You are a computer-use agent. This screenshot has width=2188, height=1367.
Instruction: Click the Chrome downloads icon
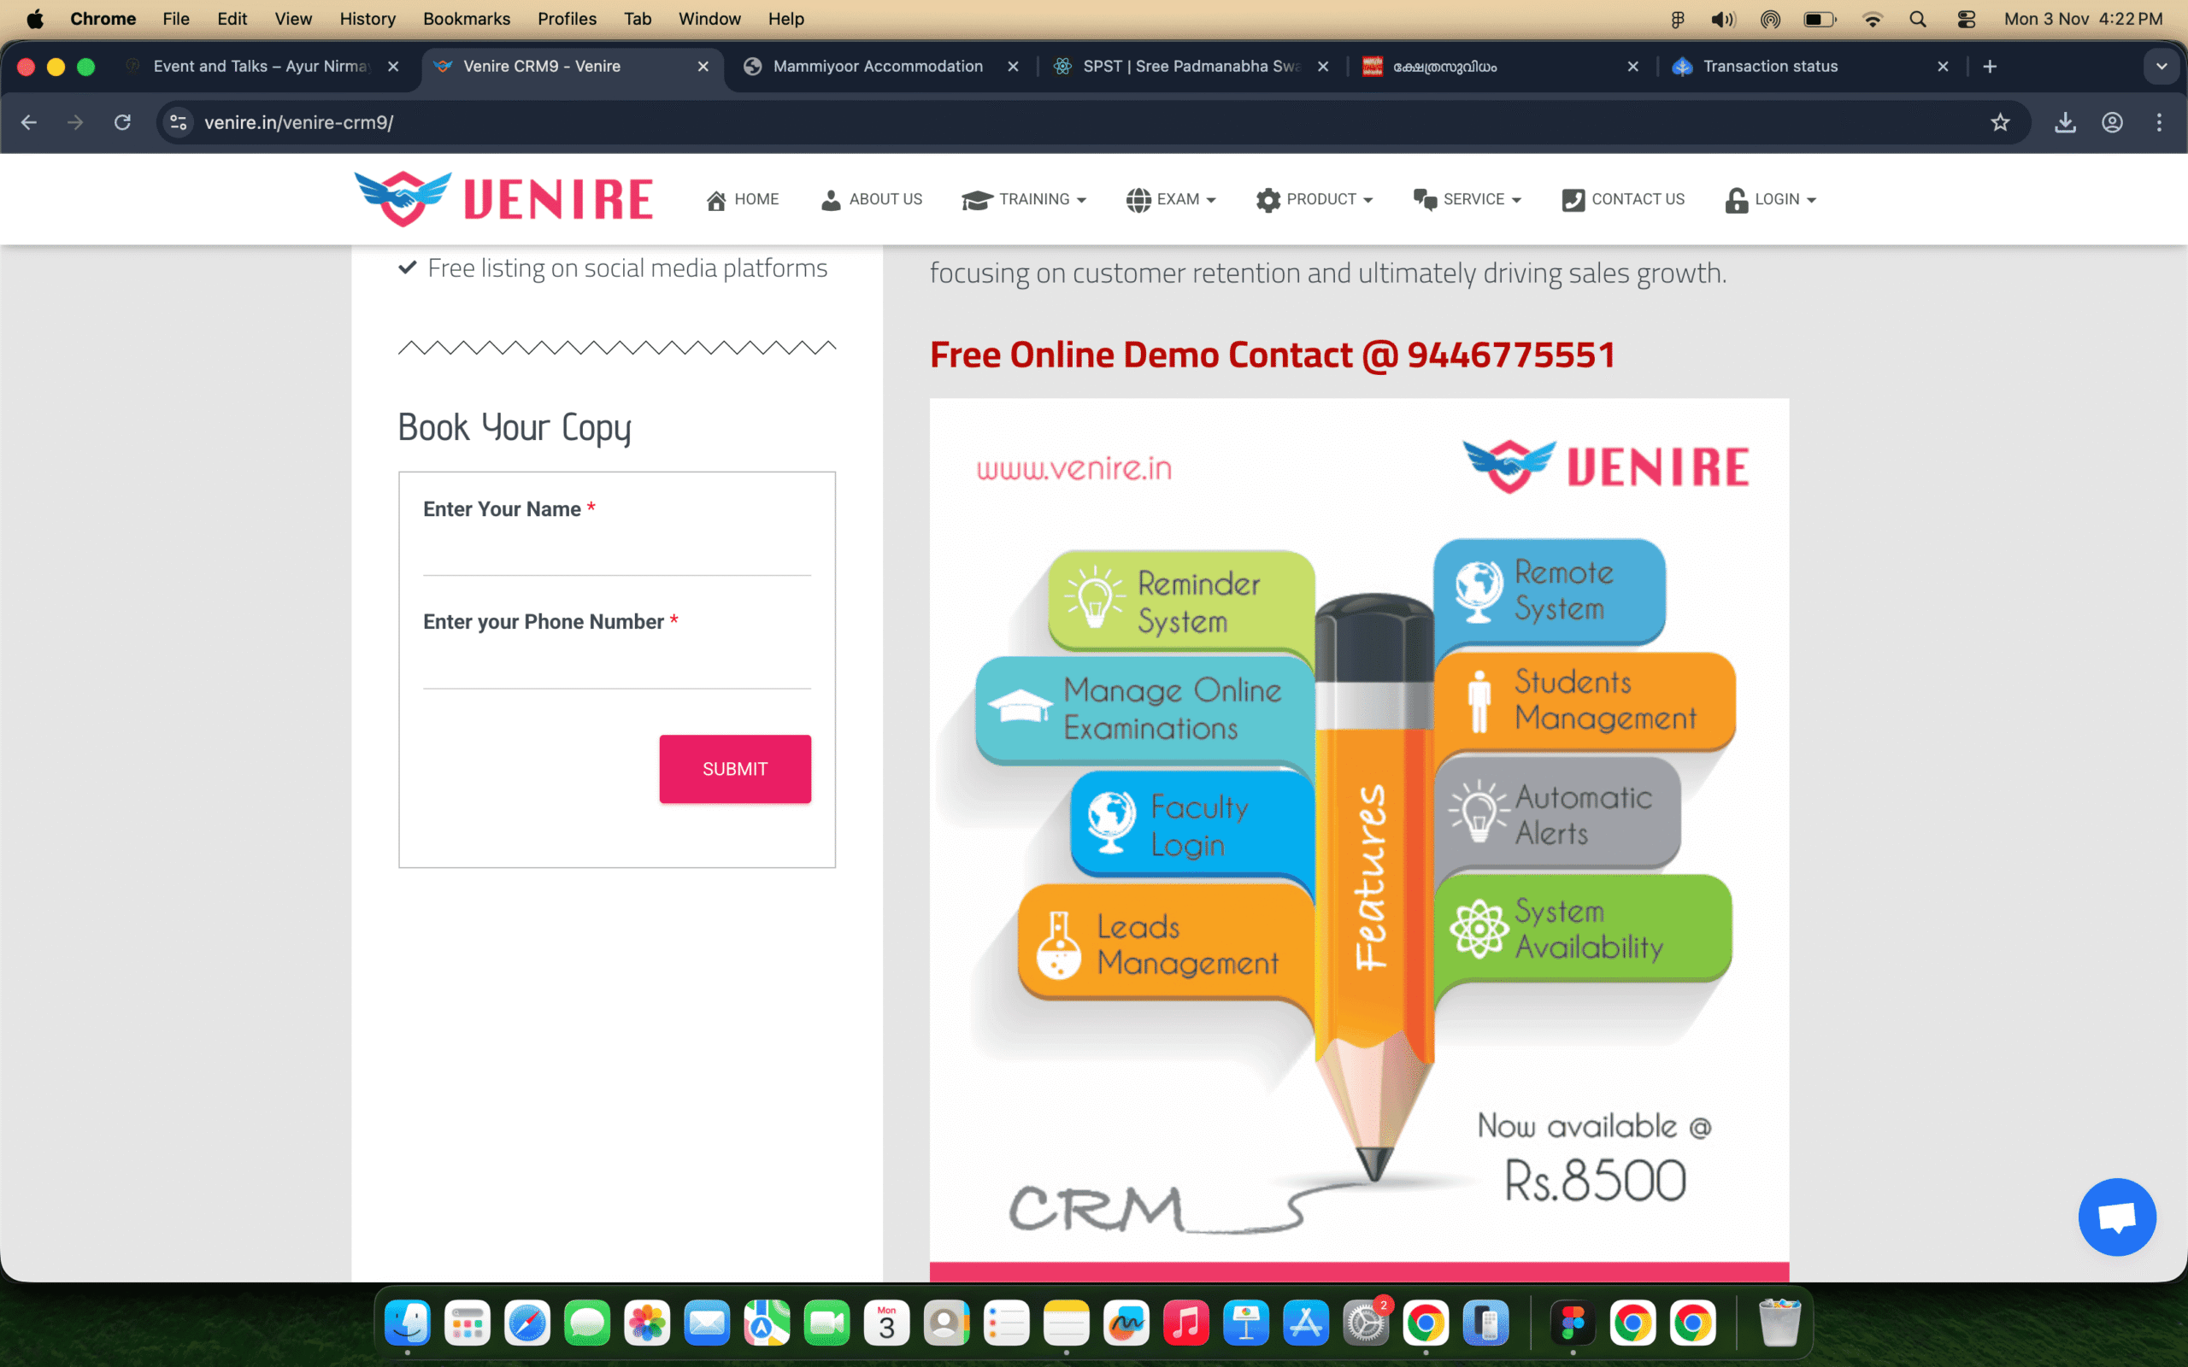pos(2064,122)
